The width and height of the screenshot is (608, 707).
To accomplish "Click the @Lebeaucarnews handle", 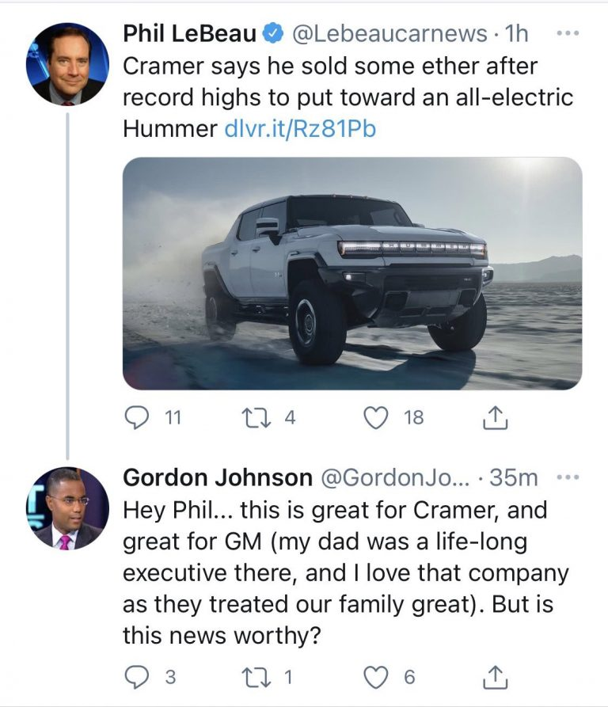I will tap(390, 33).
